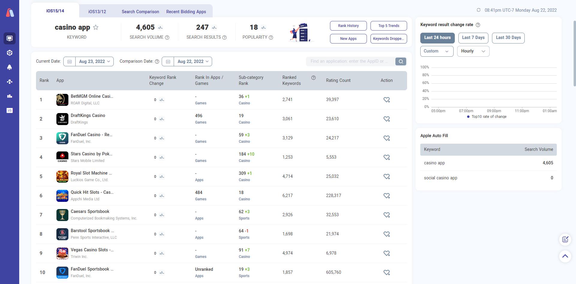This screenshot has height=284, width=576.
Task: Show search volume help tooltip
Action: [167, 37]
